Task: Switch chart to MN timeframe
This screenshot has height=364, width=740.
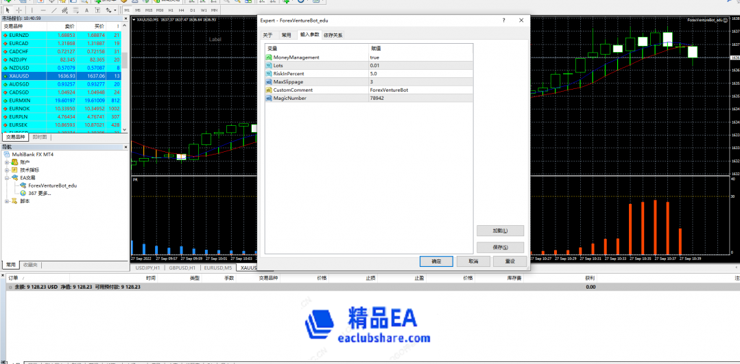Action: pyautogui.click(x=214, y=10)
